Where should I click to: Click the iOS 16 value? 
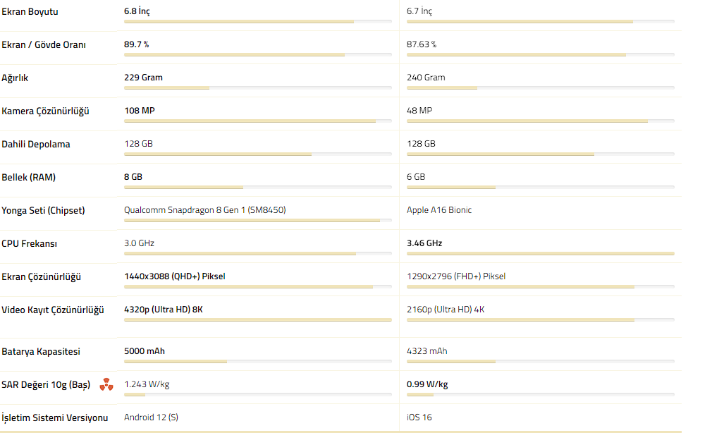pyautogui.click(x=419, y=417)
